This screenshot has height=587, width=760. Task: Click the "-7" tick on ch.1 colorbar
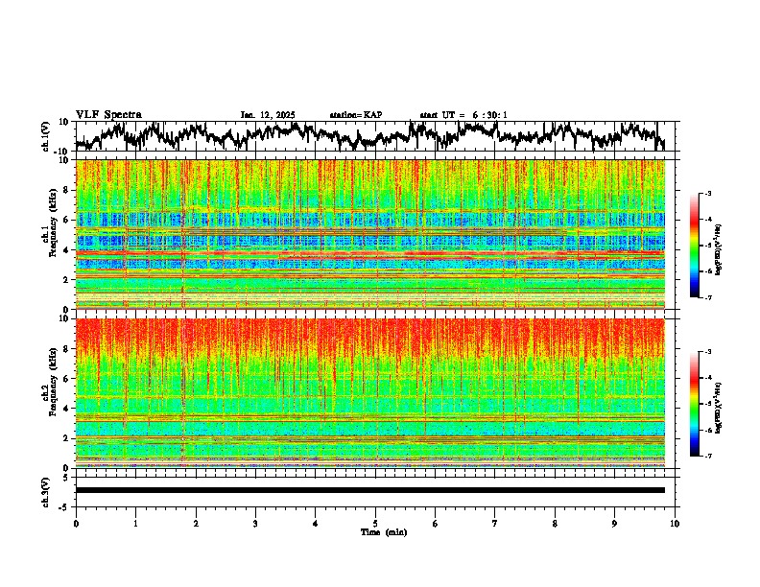pos(708,297)
